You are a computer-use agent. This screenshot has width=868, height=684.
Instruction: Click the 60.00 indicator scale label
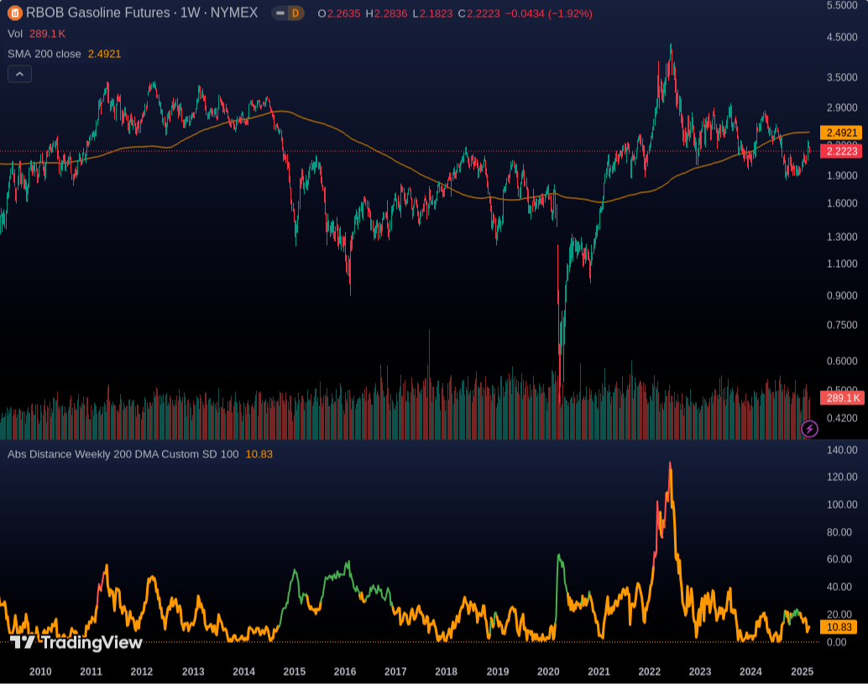tap(839, 559)
